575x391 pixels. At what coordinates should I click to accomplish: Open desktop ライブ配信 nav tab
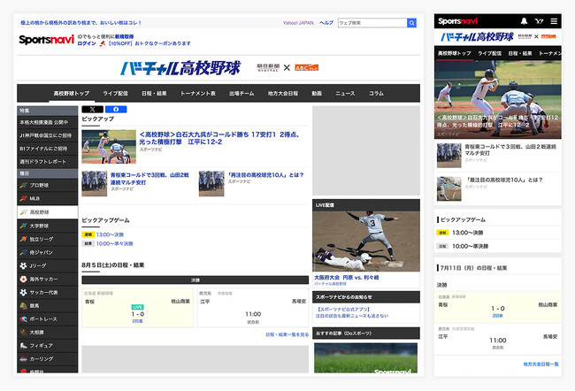116,94
